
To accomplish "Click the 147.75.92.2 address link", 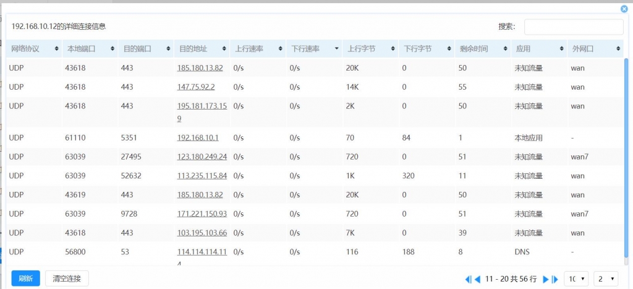I will (196, 87).
